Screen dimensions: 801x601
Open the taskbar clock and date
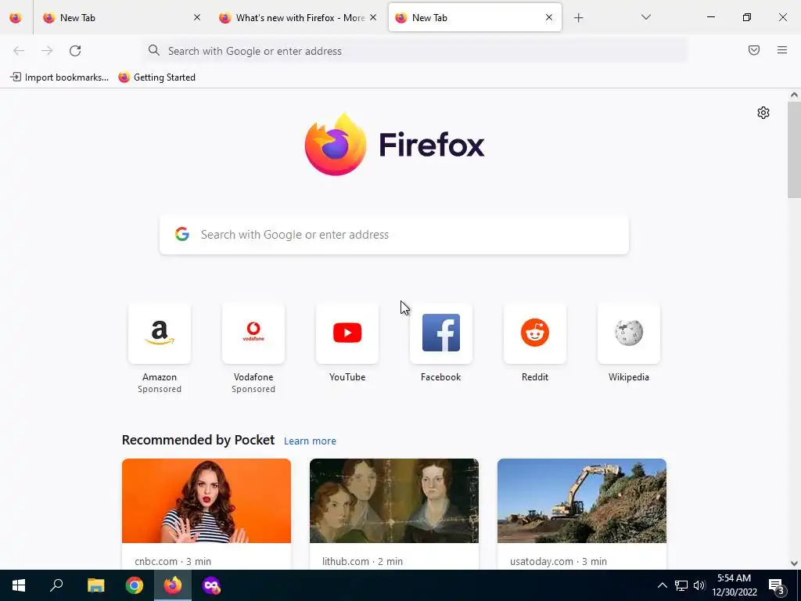[x=734, y=585]
